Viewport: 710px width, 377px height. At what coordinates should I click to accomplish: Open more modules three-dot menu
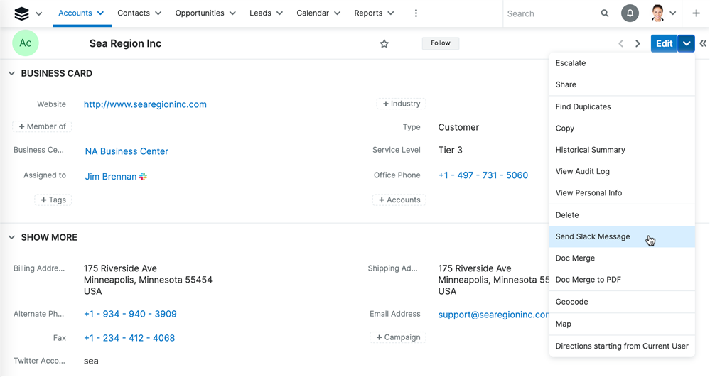(416, 13)
